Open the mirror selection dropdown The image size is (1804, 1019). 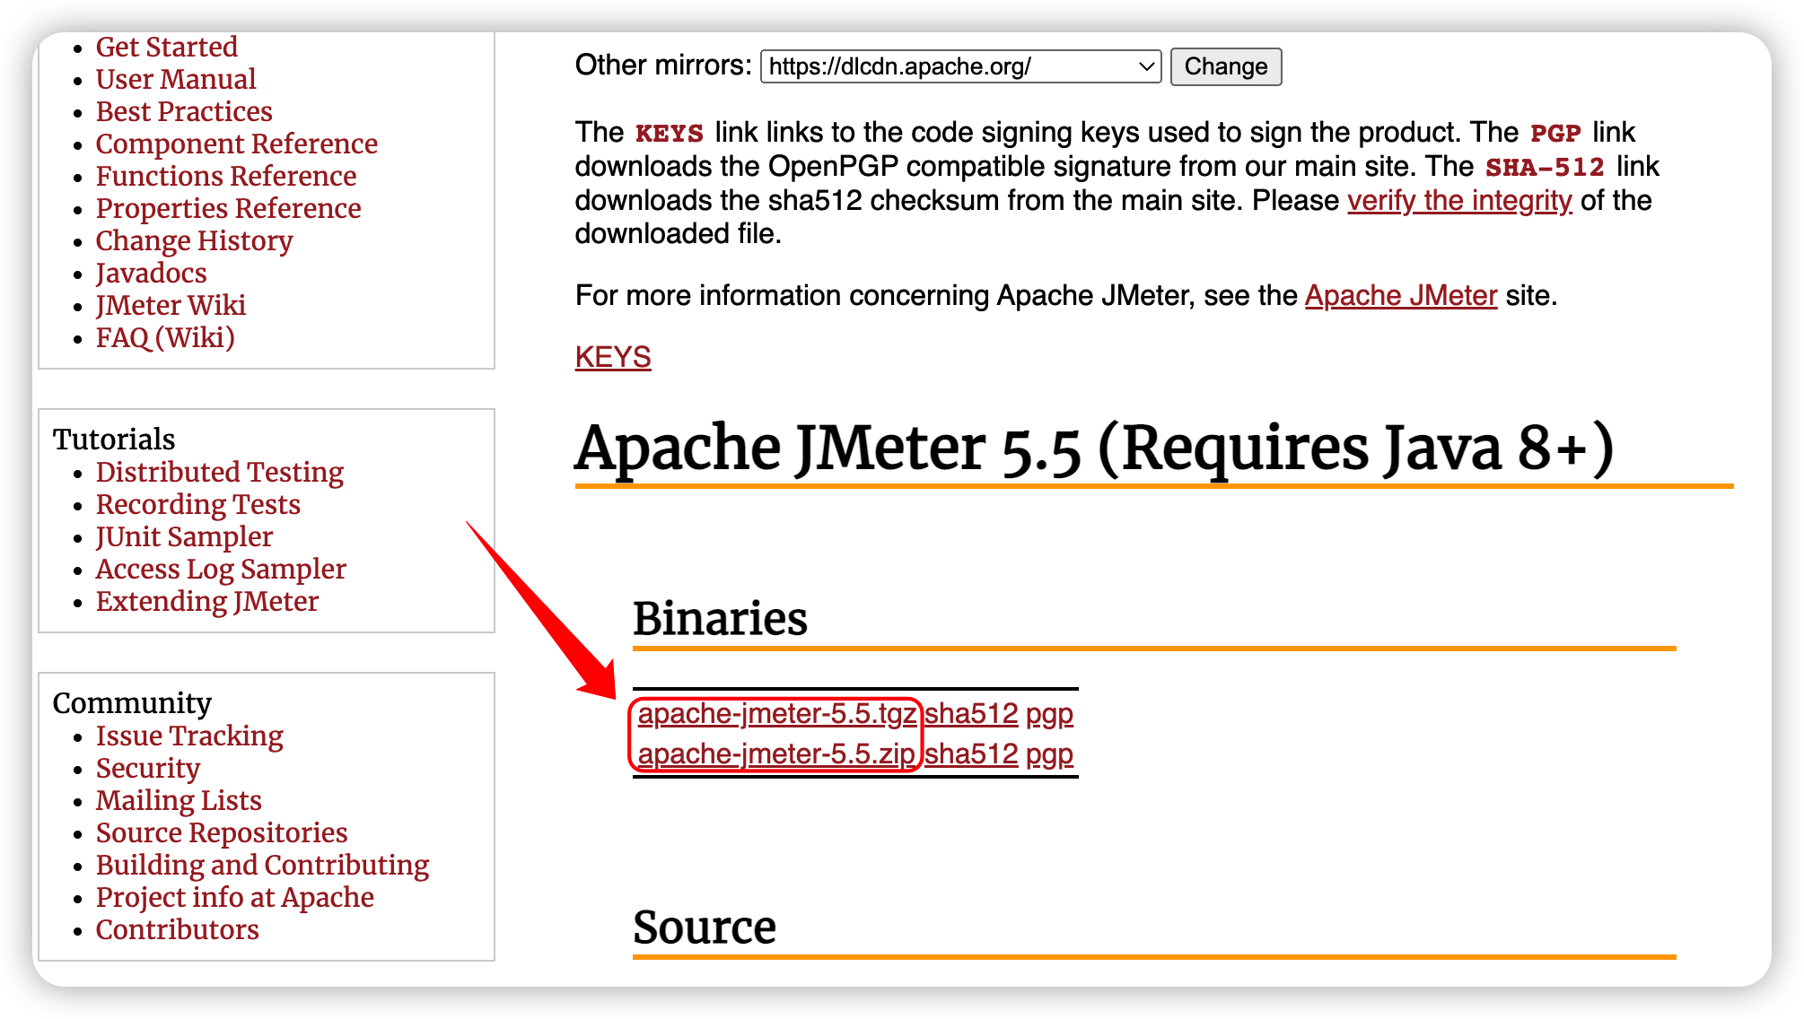tap(1146, 66)
